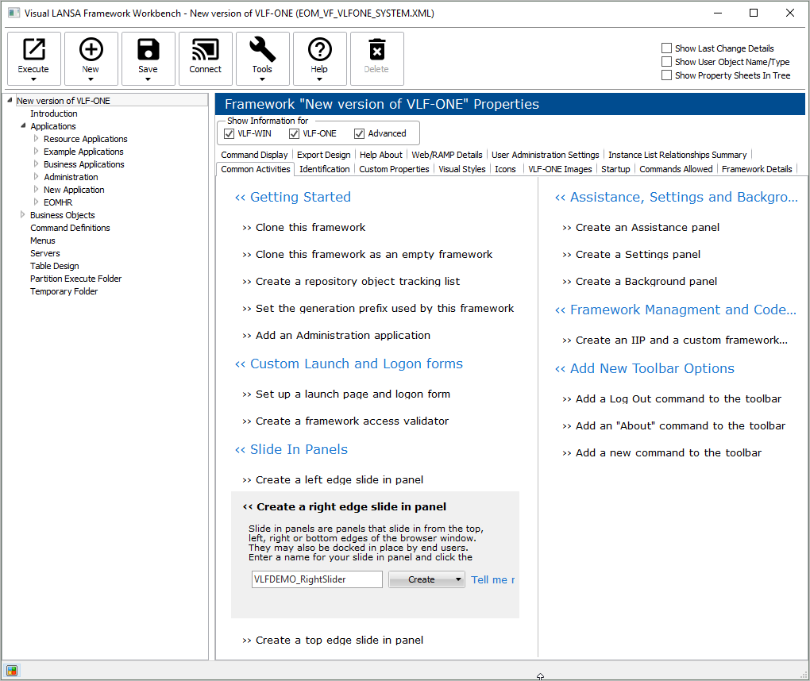Select Partition Execute Folder tree item
The height and width of the screenshot is (681, 810).
pyautogui.click(x=75, y=279)
